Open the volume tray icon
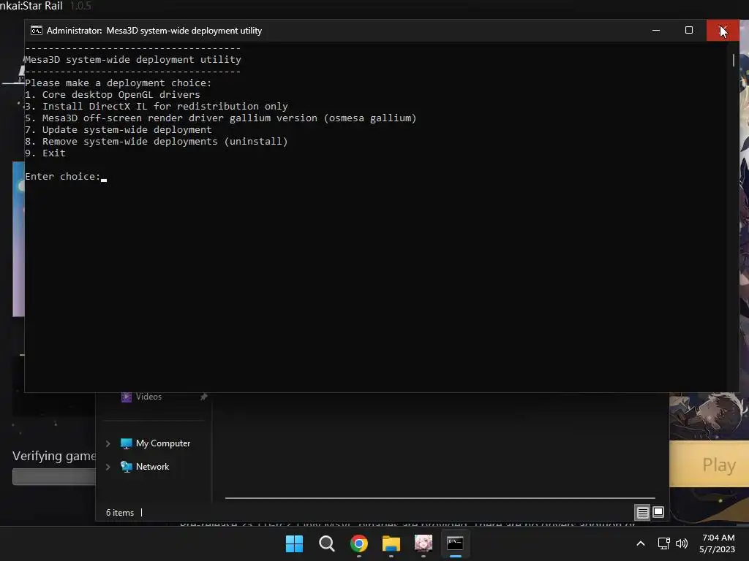749x561 pixels. [x=682, y=543]
